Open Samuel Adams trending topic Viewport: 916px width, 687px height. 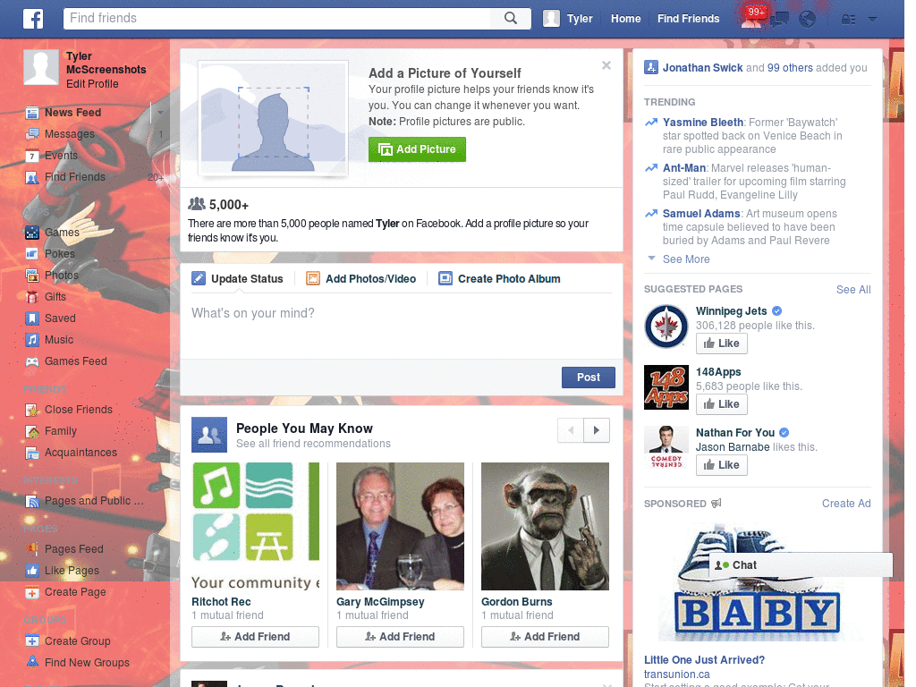point(701,214)
